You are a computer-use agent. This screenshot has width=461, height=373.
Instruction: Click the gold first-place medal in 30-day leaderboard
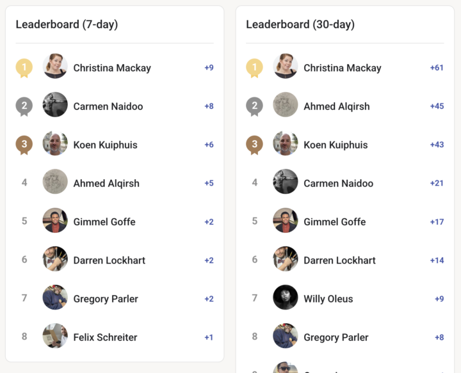click(254, 67)
